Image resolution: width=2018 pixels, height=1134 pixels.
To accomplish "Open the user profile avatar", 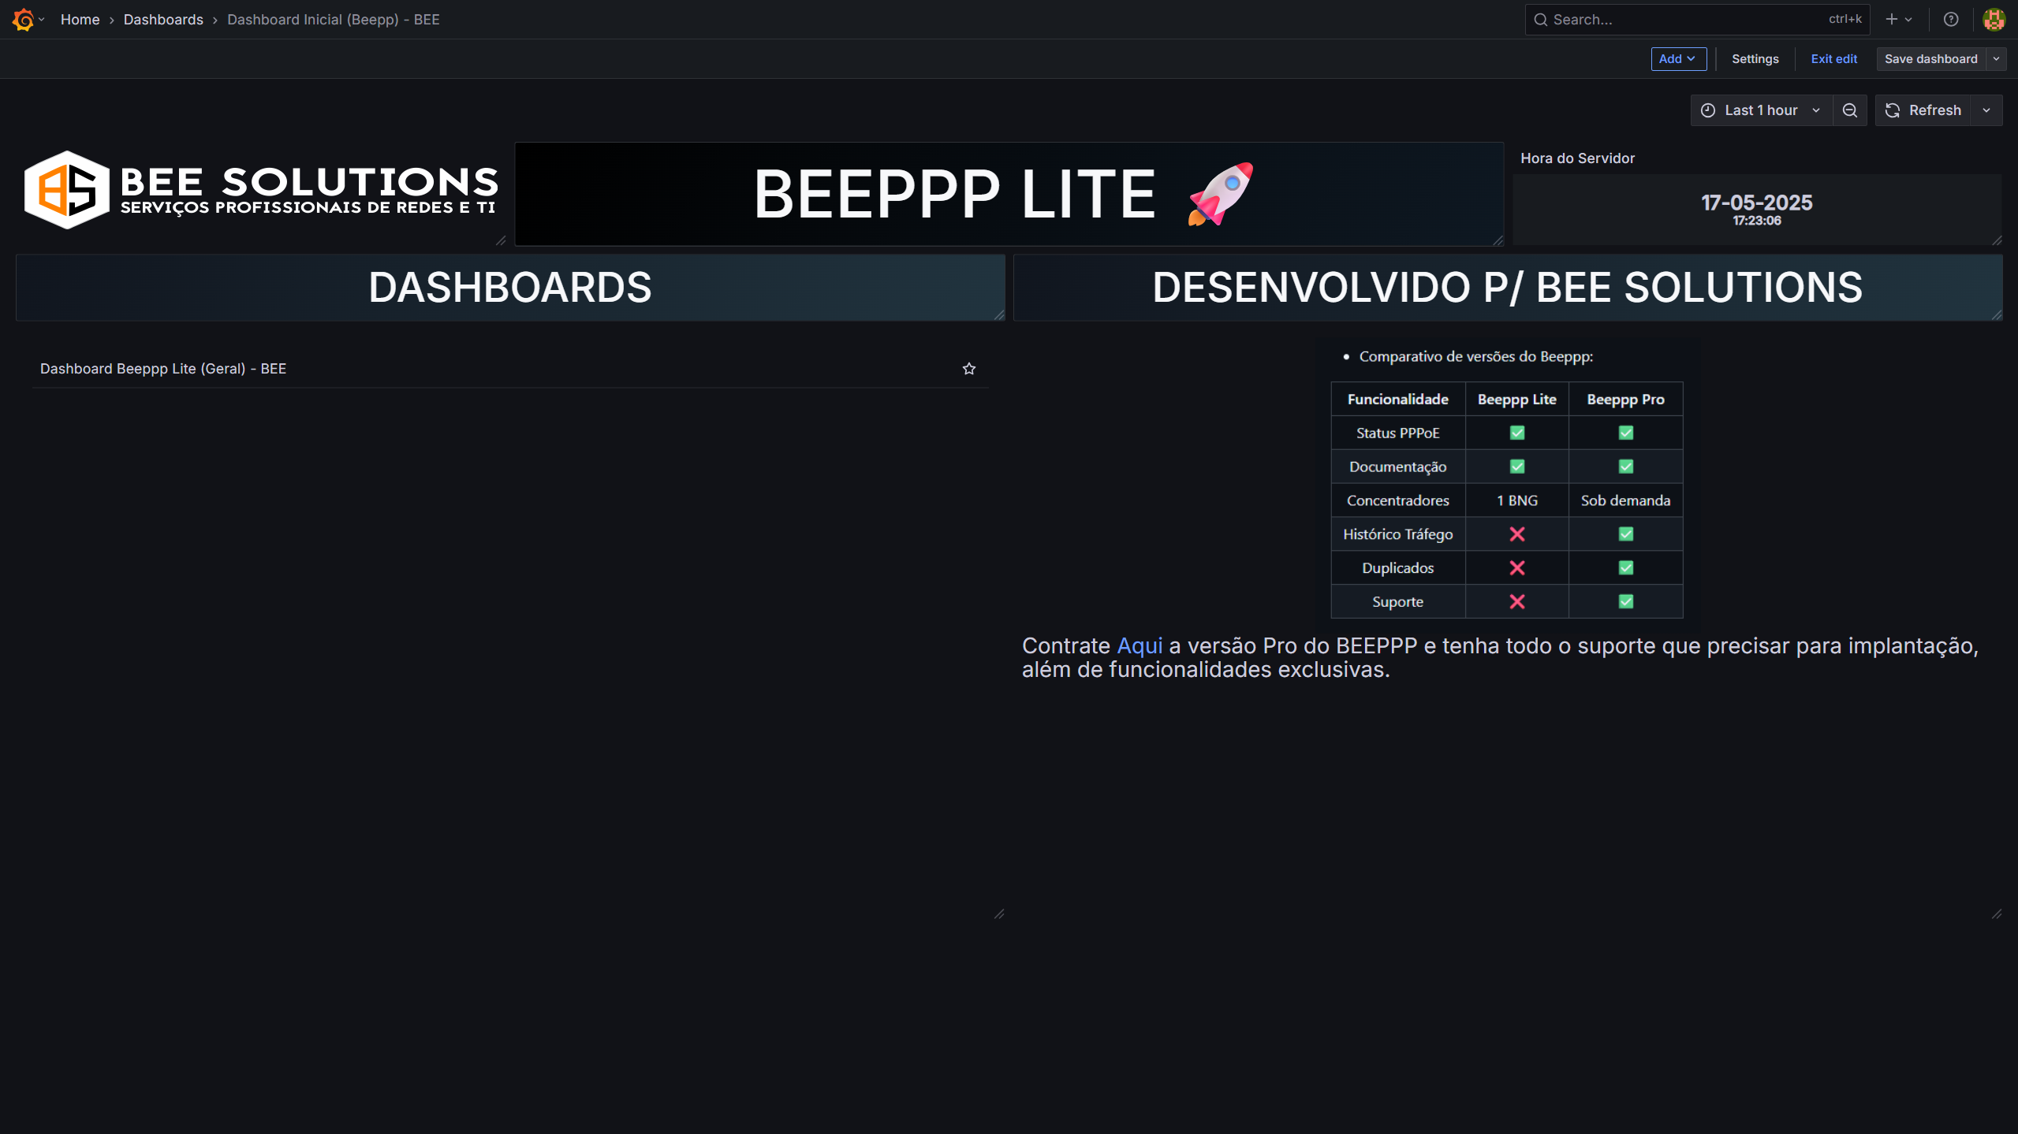I will 1993,19.
